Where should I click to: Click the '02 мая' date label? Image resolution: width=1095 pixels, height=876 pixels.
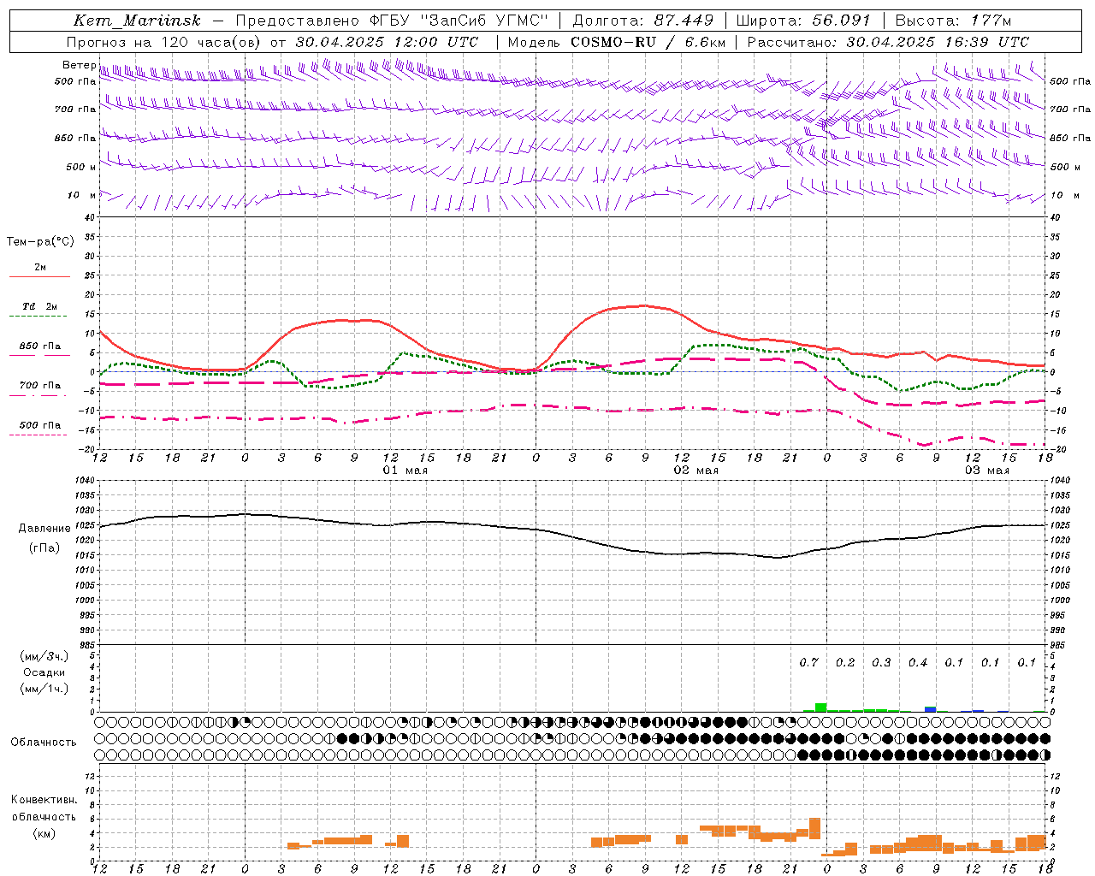pyautogui.click(x=696, y=471)
